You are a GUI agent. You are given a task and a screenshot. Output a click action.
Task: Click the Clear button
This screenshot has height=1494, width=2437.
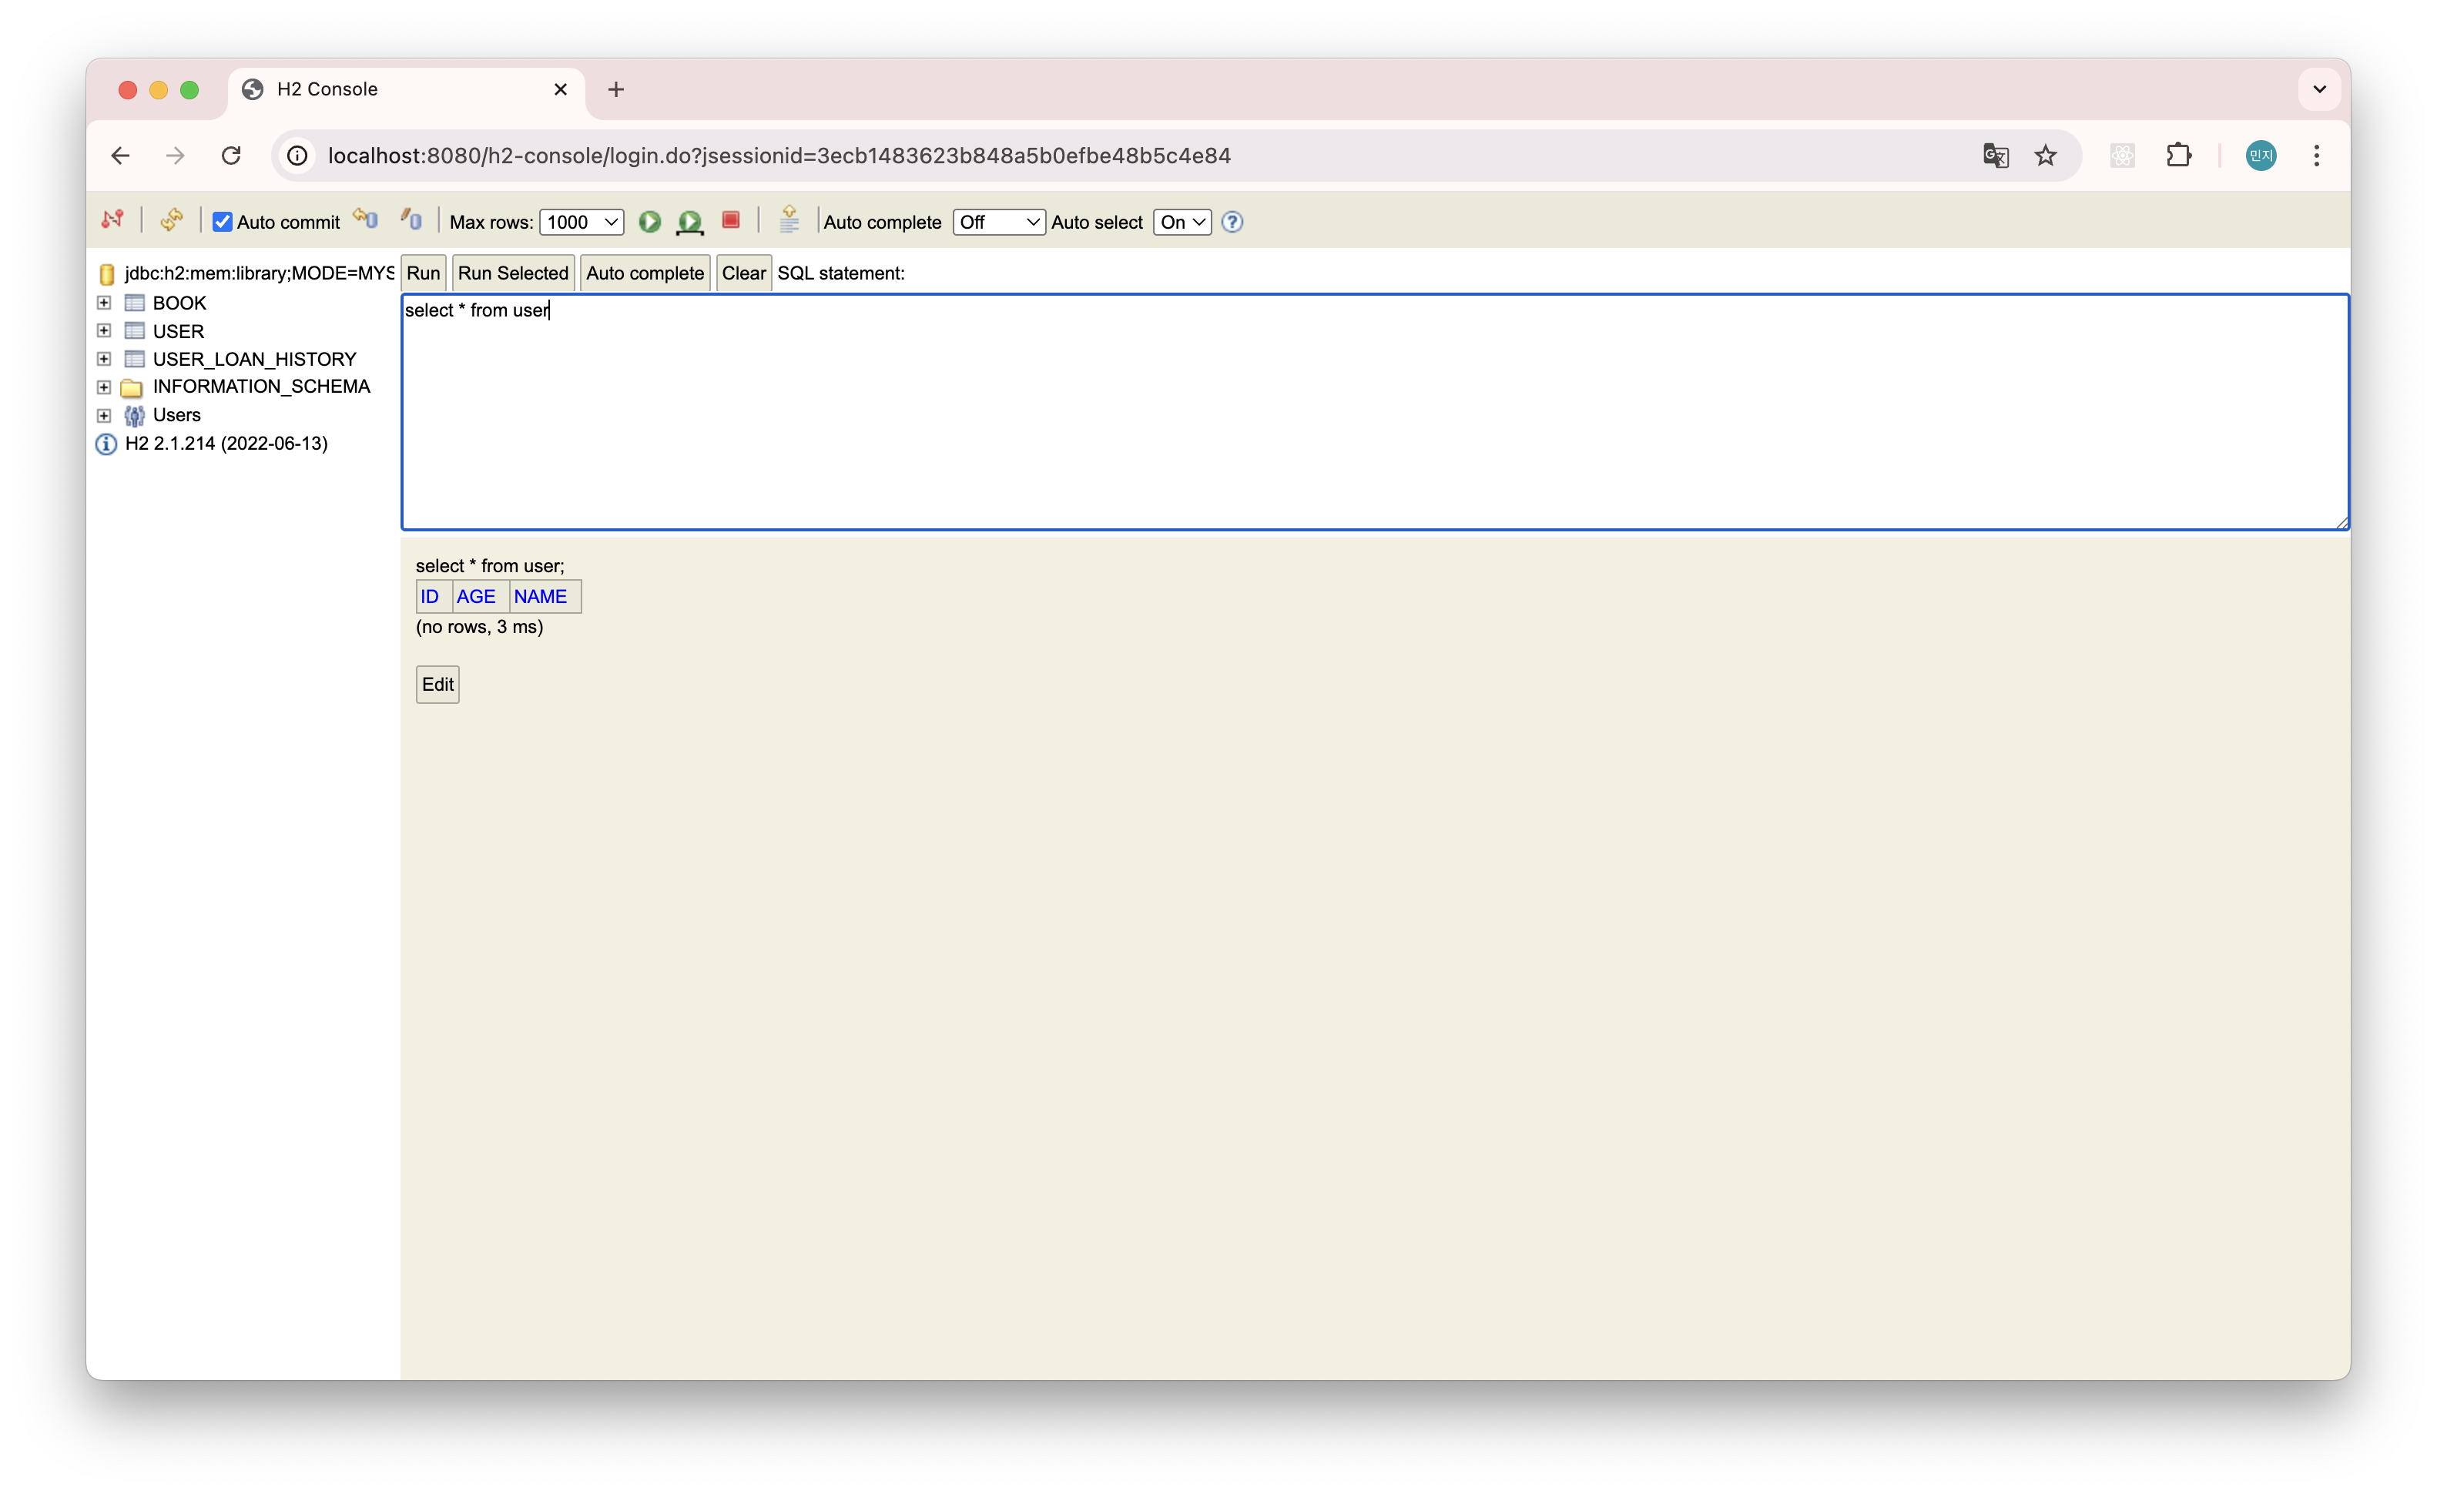click(x=744, y=273)
